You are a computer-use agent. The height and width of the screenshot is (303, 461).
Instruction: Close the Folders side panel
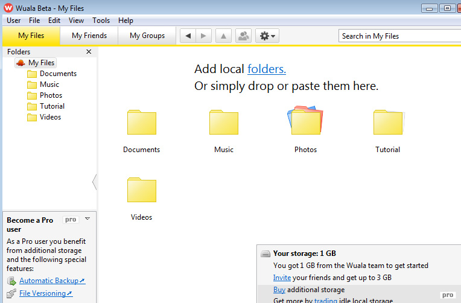89,52
